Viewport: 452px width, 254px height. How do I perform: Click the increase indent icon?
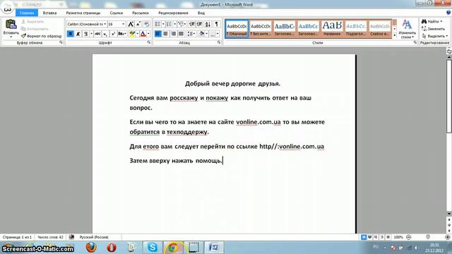click(x=199, y=24)
